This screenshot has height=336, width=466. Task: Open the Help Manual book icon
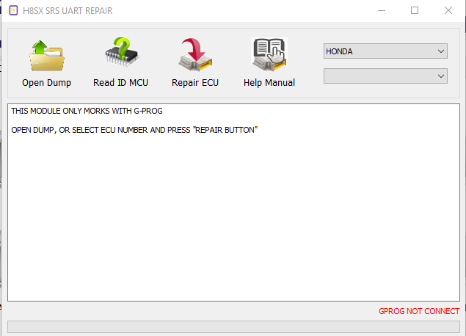(x=269, y=54)
